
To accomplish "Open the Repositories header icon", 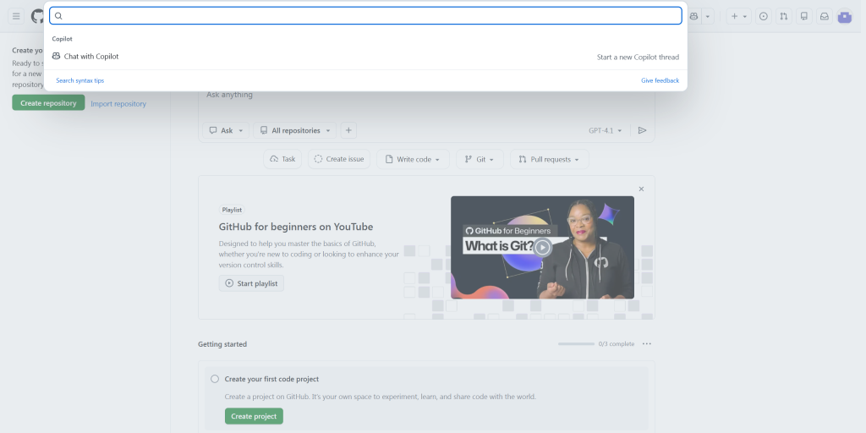I will coord(804,16).
